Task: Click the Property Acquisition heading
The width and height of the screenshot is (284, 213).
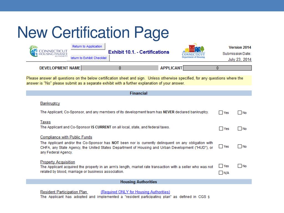Action: point(58,162)
